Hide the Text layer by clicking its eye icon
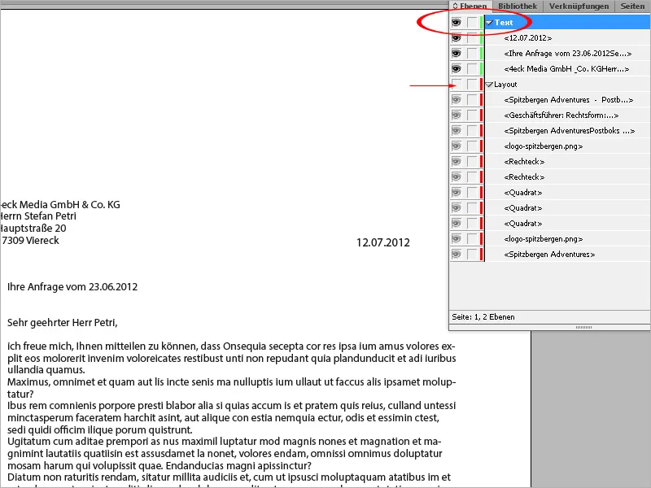 coord(457,22)
